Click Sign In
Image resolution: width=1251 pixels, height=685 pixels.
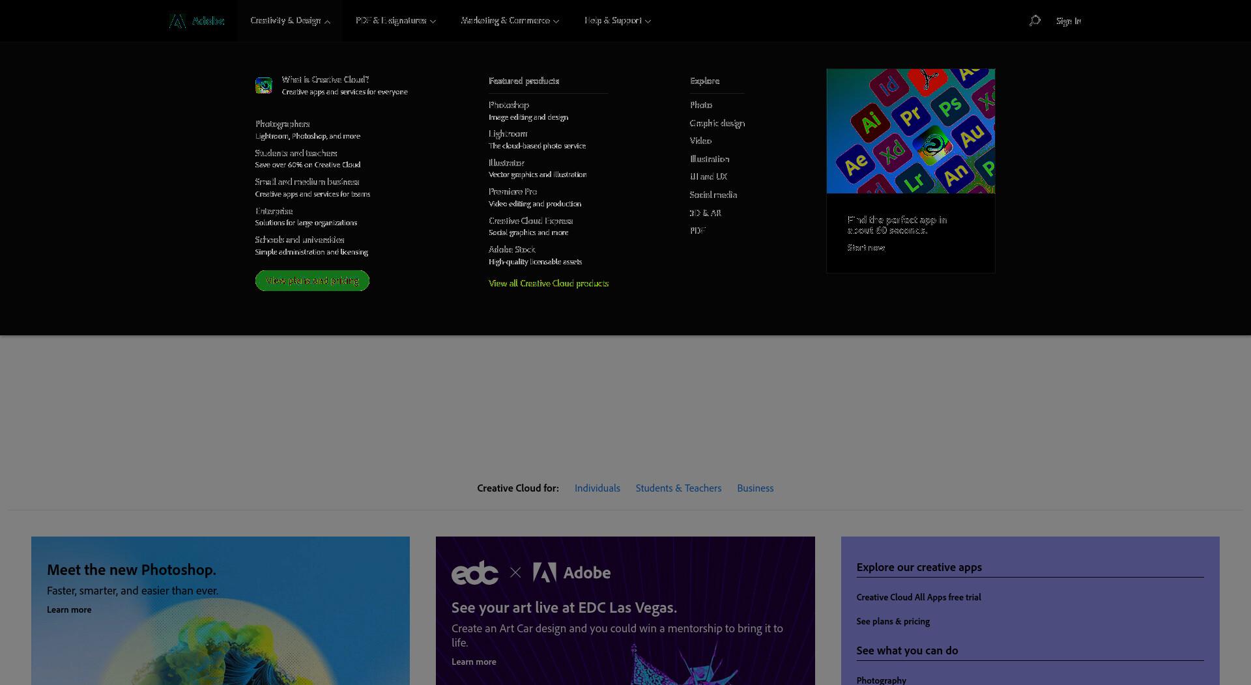pos(1069,21)
